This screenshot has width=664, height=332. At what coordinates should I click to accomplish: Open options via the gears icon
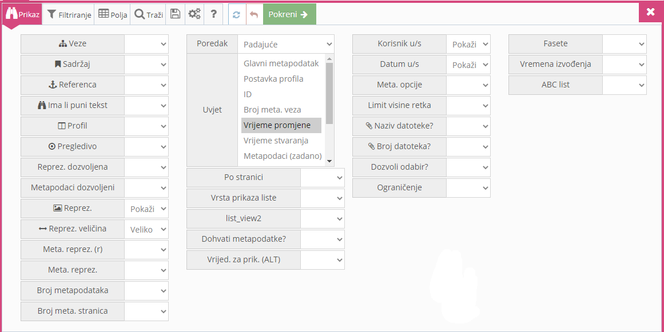[194, 14]
